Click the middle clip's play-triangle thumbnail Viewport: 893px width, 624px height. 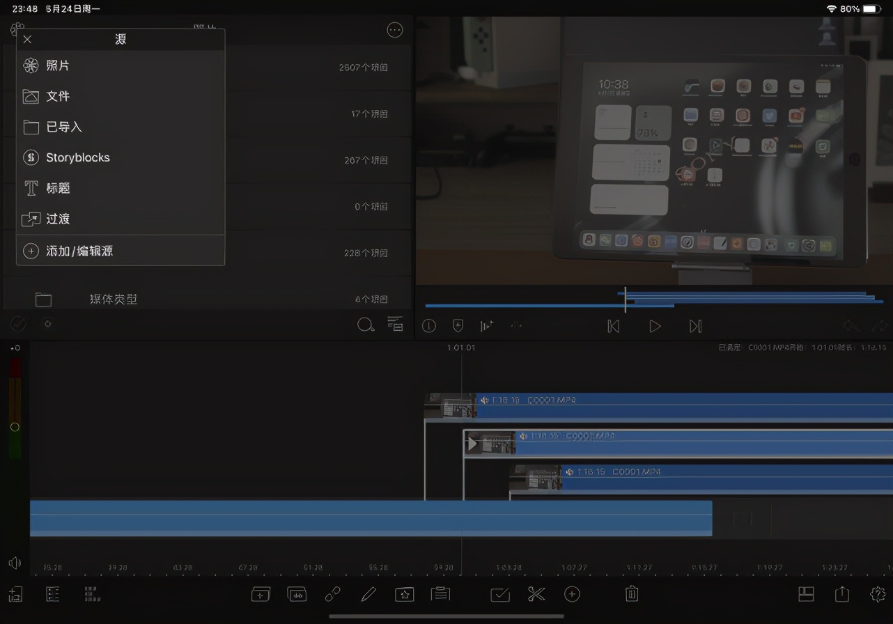[473, 444]
